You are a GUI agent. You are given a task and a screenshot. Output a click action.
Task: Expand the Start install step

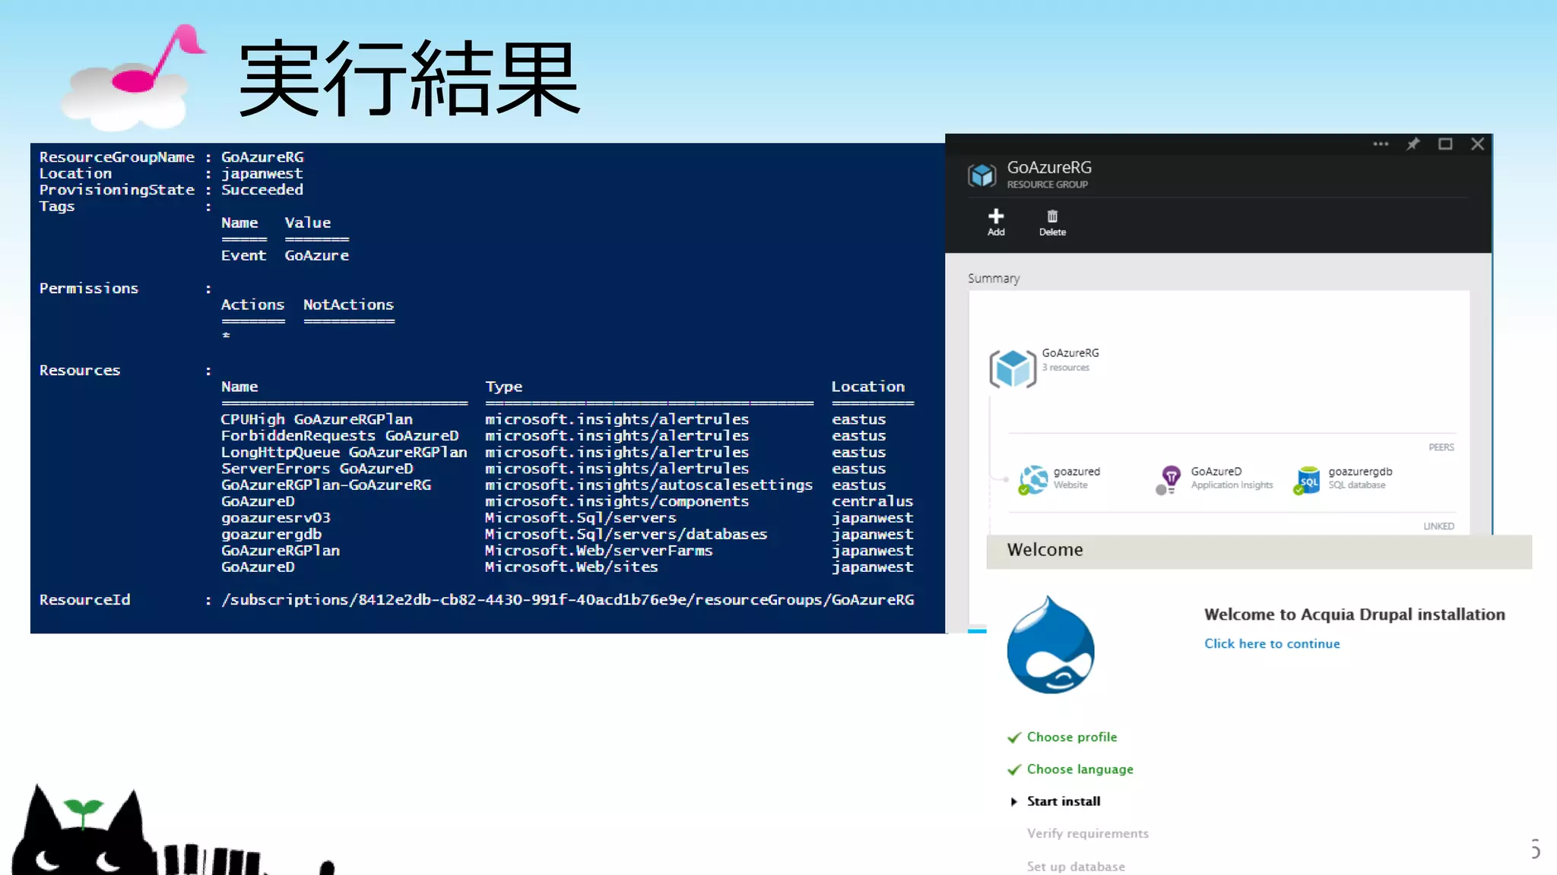coord(1063,801)
